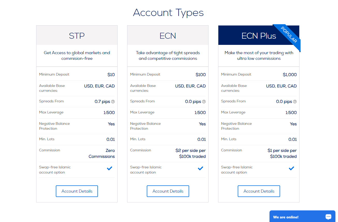The width and height of the screenshot is (338, 222).
Task: Open the 'We are online!' chat widget
Action: [x=302, y=216]
